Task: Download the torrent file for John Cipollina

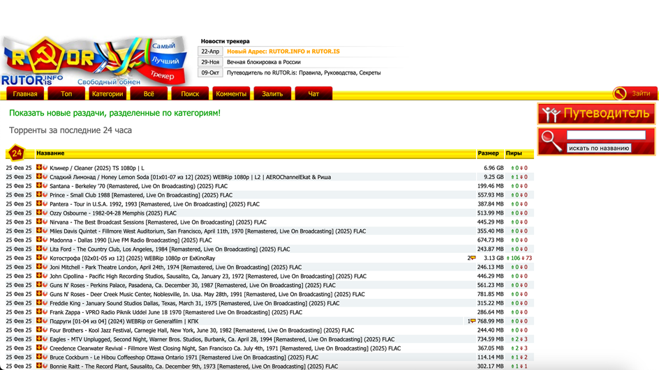Action: 39,276
